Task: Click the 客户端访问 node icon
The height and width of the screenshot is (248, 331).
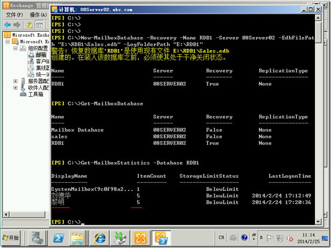Action: [31, 61]
